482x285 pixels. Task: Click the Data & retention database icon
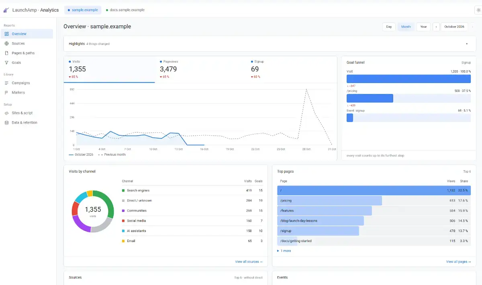click(6, 123)
